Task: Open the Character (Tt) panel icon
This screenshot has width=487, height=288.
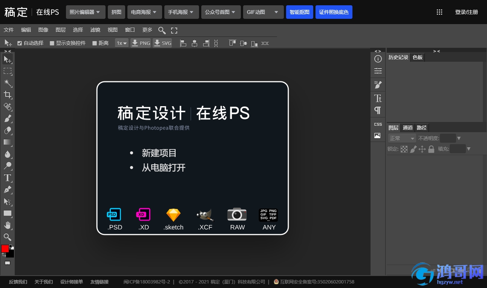Action: click(378, 98)
